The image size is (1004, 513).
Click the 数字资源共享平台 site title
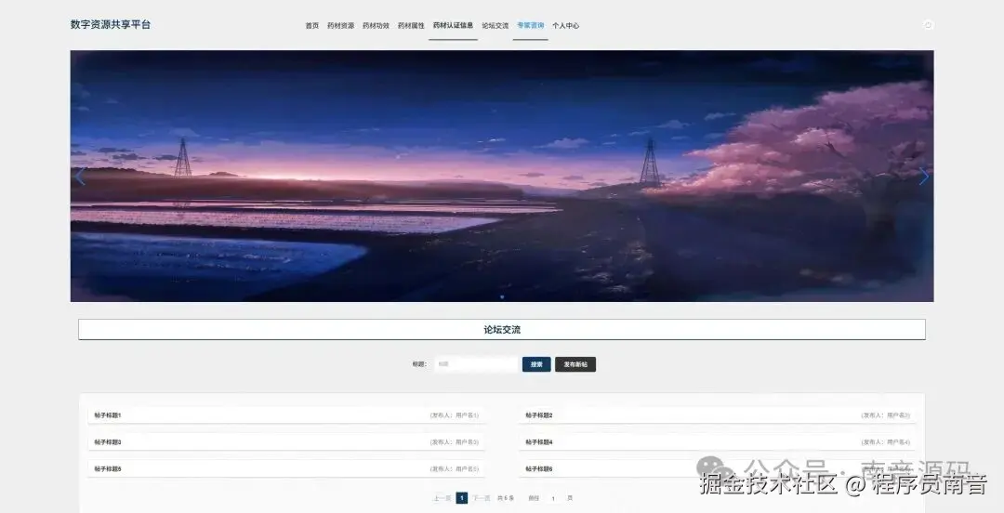tap(110, 24)
